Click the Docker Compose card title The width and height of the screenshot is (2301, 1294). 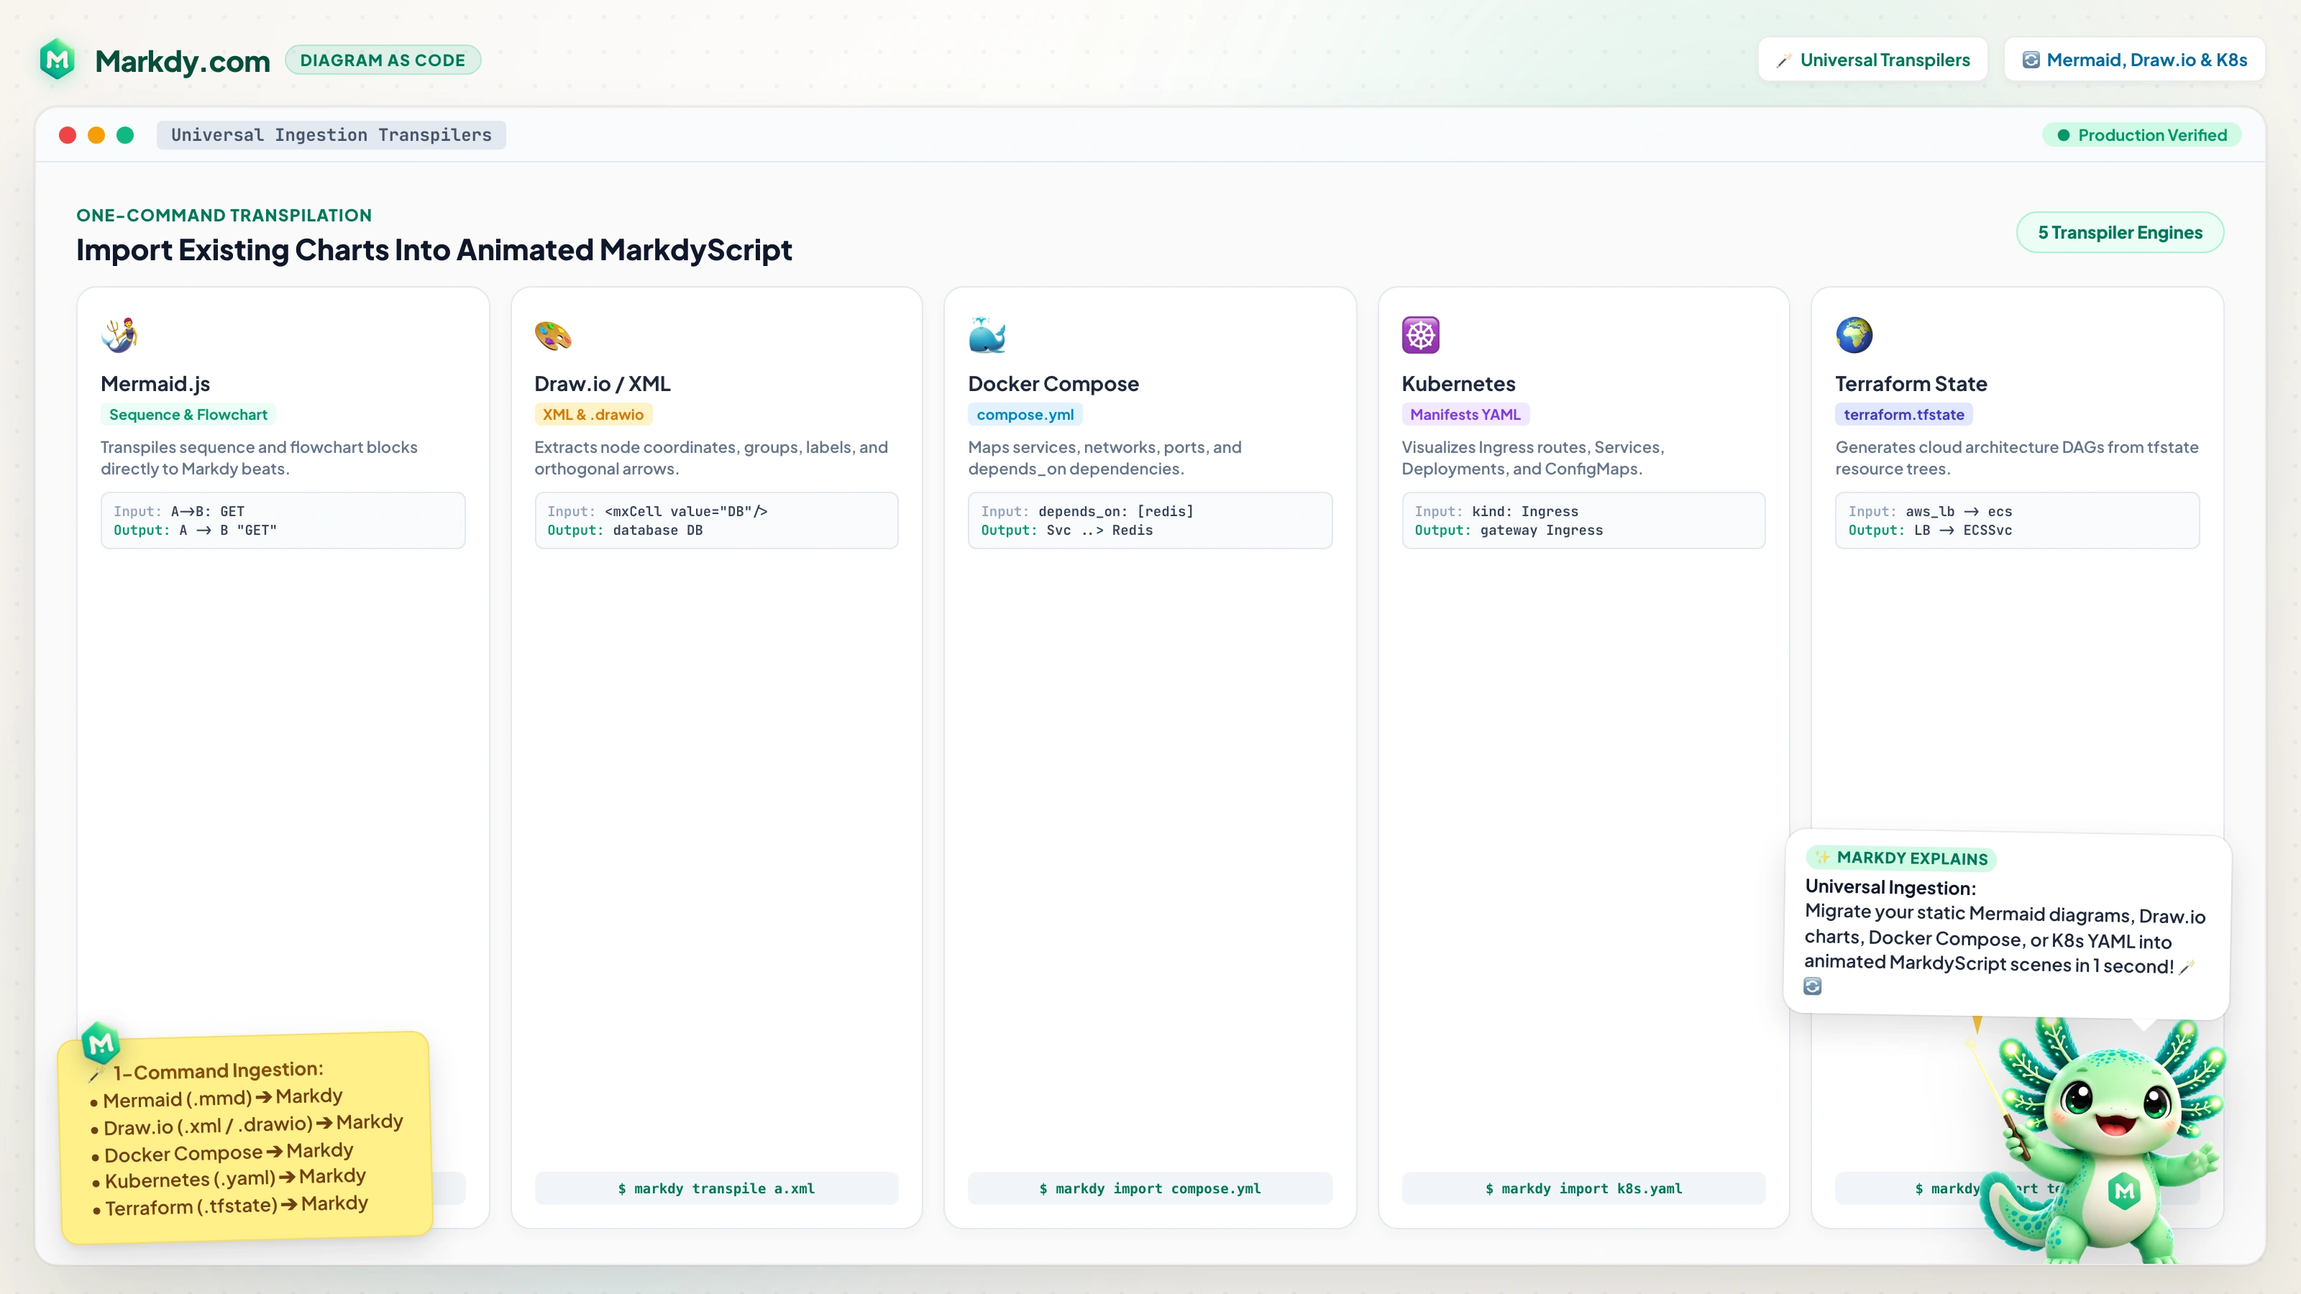(x=1053, y=383)
